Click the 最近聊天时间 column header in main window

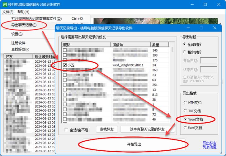pos(44,56)
